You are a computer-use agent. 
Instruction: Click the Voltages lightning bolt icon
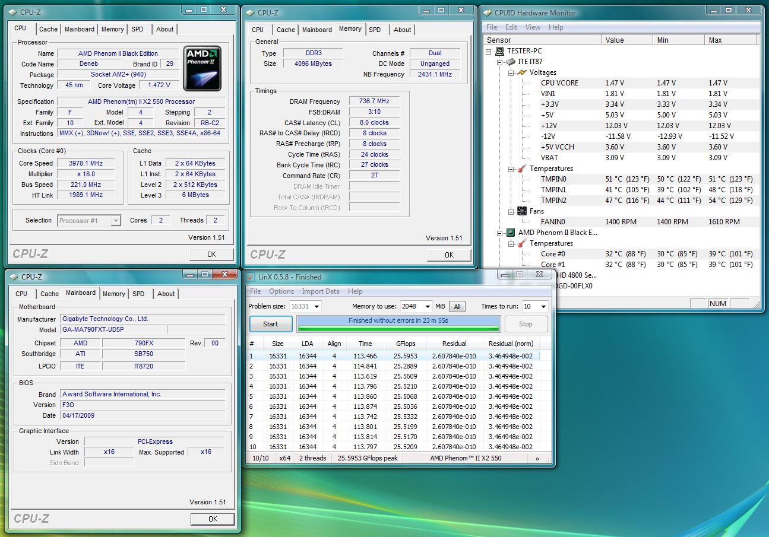tap(521, 72)
